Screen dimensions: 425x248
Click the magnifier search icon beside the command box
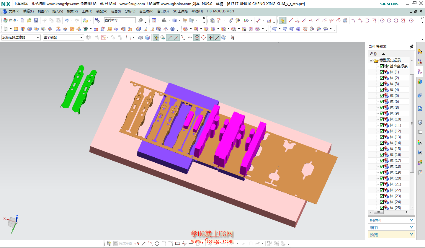point(140,20)
